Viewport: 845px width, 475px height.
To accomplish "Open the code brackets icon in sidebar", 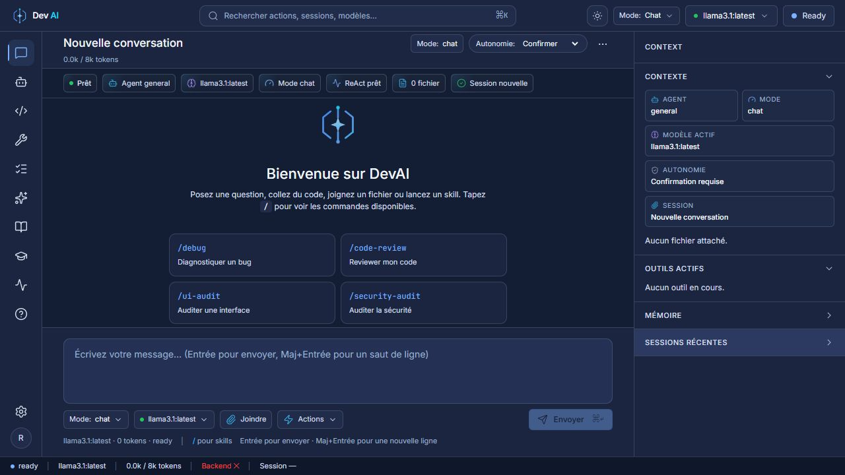I will pyautogui.click(x=21, y=111).
